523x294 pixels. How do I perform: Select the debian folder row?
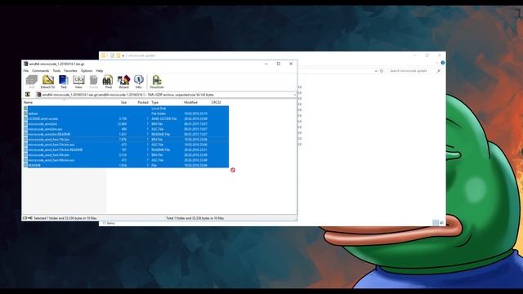126,114
